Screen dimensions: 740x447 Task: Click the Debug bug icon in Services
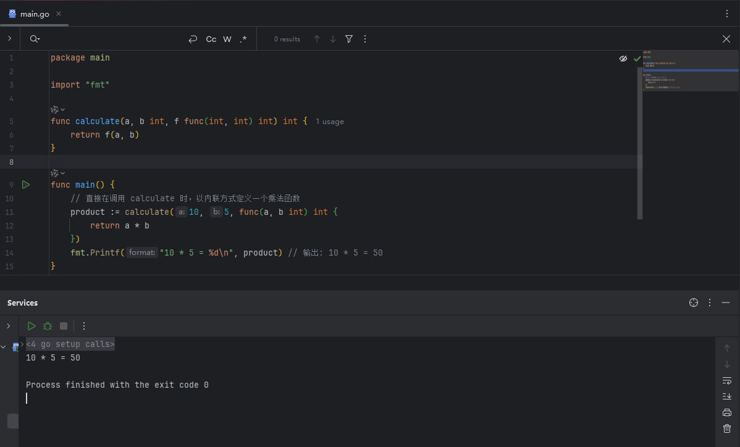coord(48,326)
